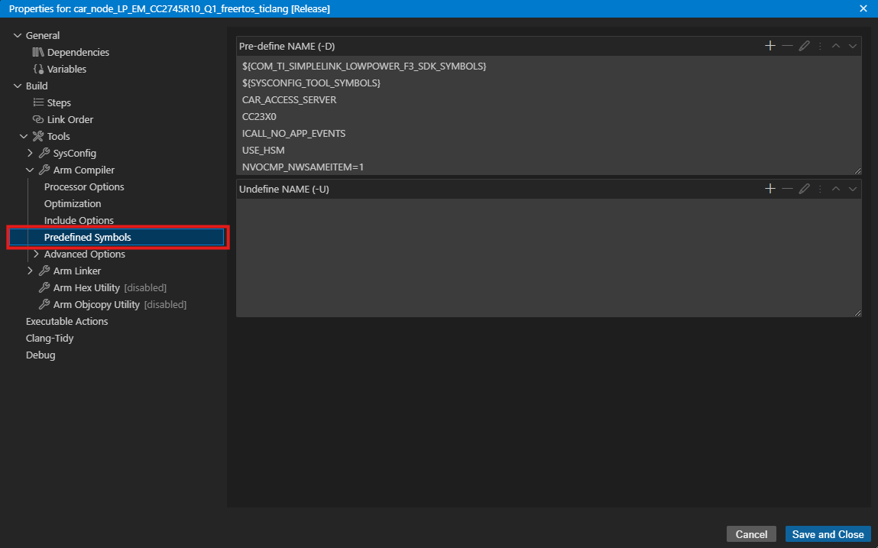Image resolution: width=878 pixels, height=548 pixels.
Task: Expand the Advanced Options group
Action: [35, 254]
